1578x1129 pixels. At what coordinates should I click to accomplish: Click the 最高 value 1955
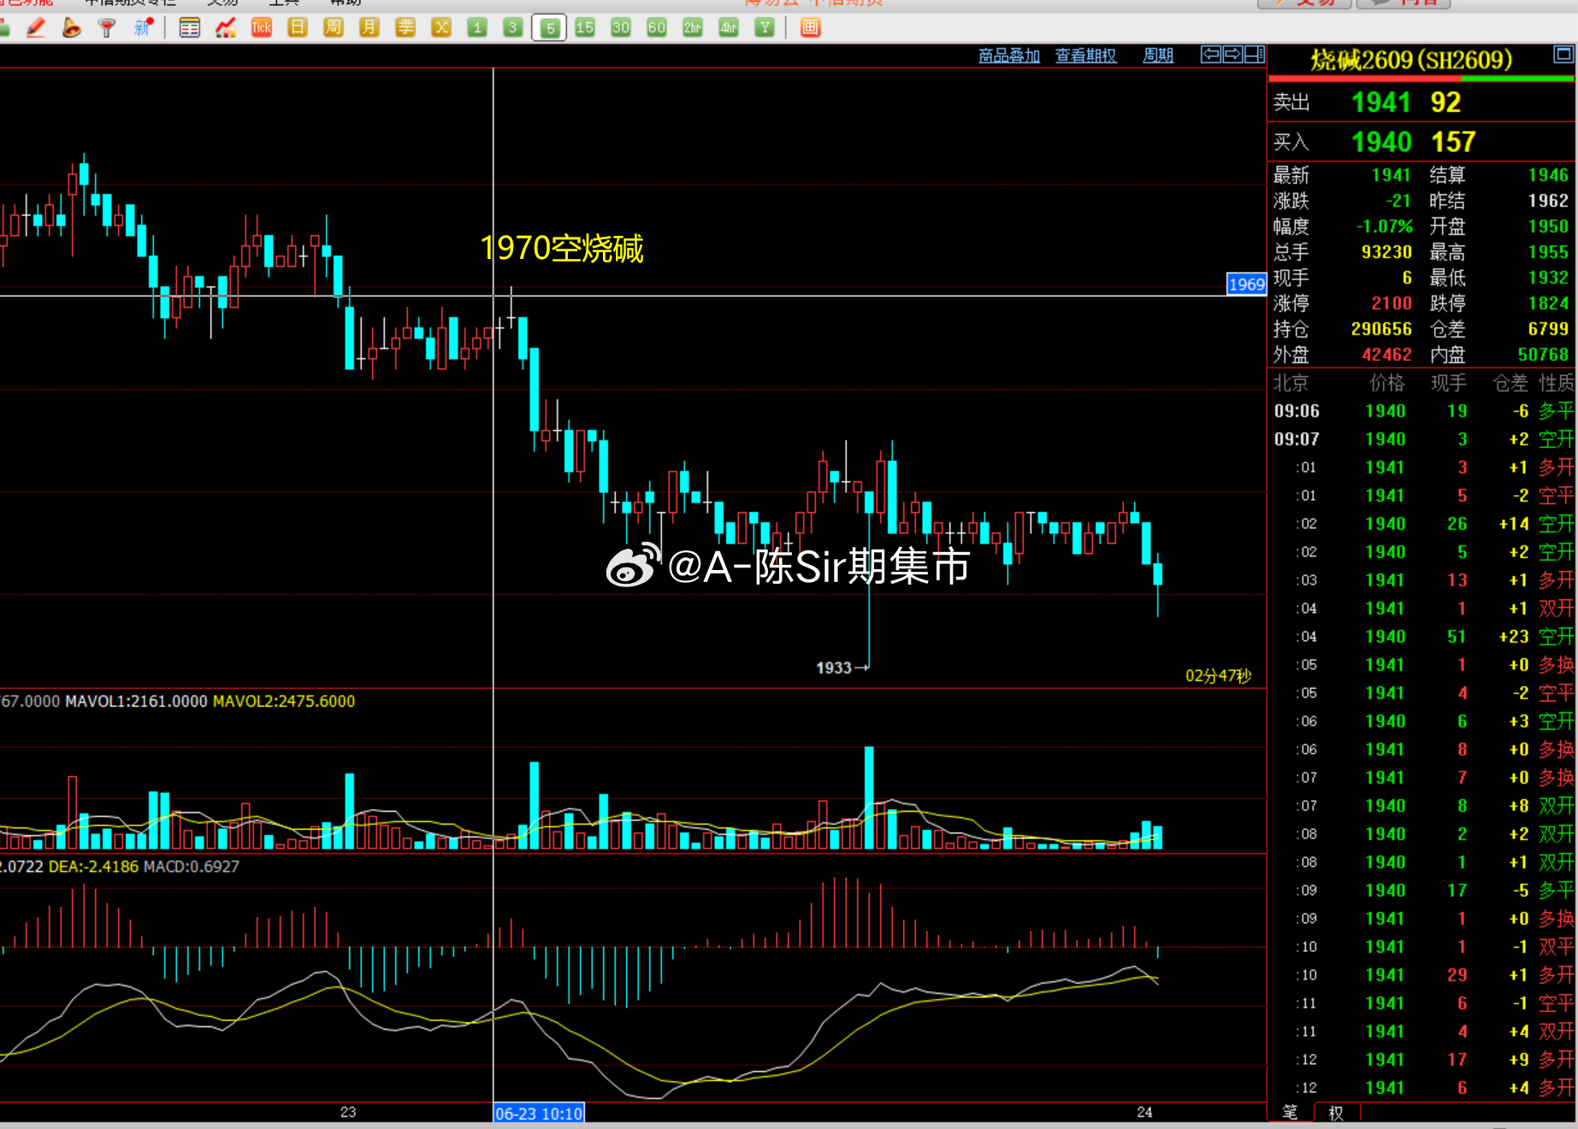1549,252
